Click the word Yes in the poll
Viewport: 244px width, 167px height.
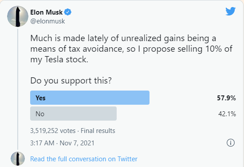(40, 98)
